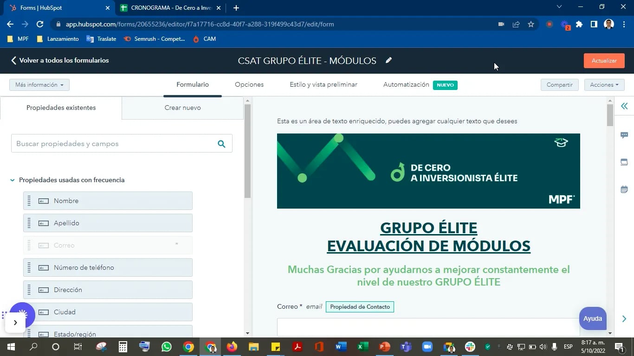
Task: Click the orange Actualizar button
Action: click(x=604, y=61)
